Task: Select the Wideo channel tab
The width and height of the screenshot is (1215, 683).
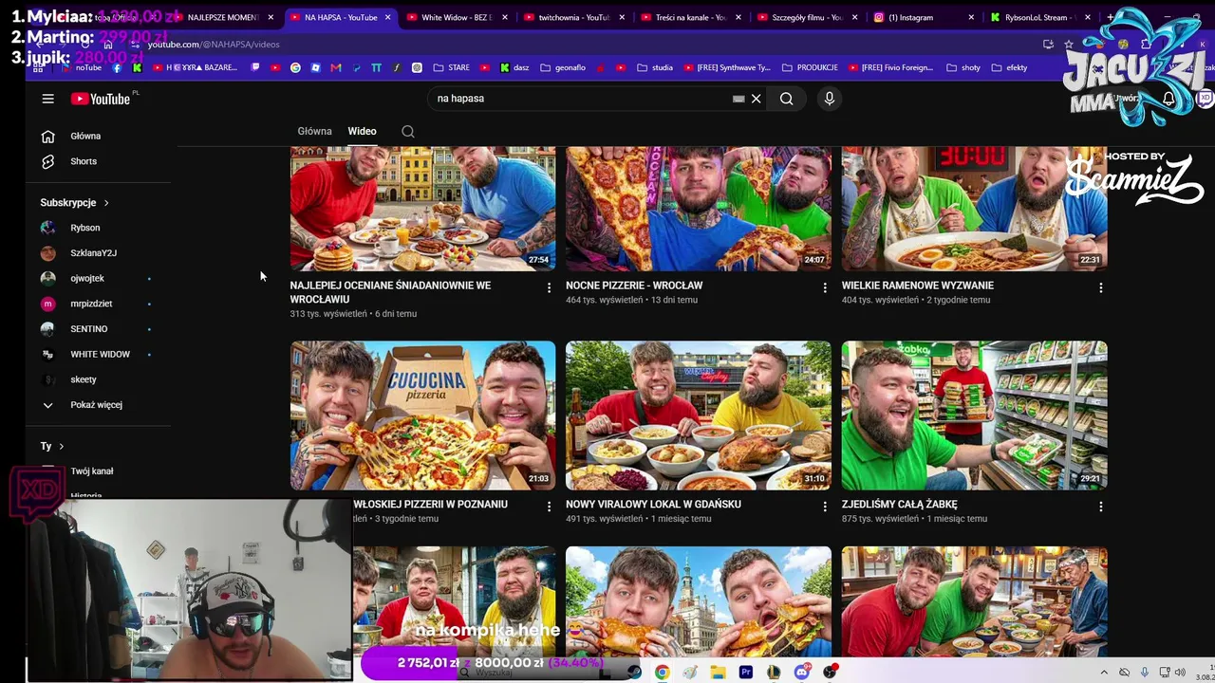Action: 362,132
